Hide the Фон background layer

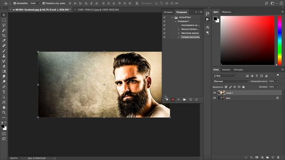point(215,98)
